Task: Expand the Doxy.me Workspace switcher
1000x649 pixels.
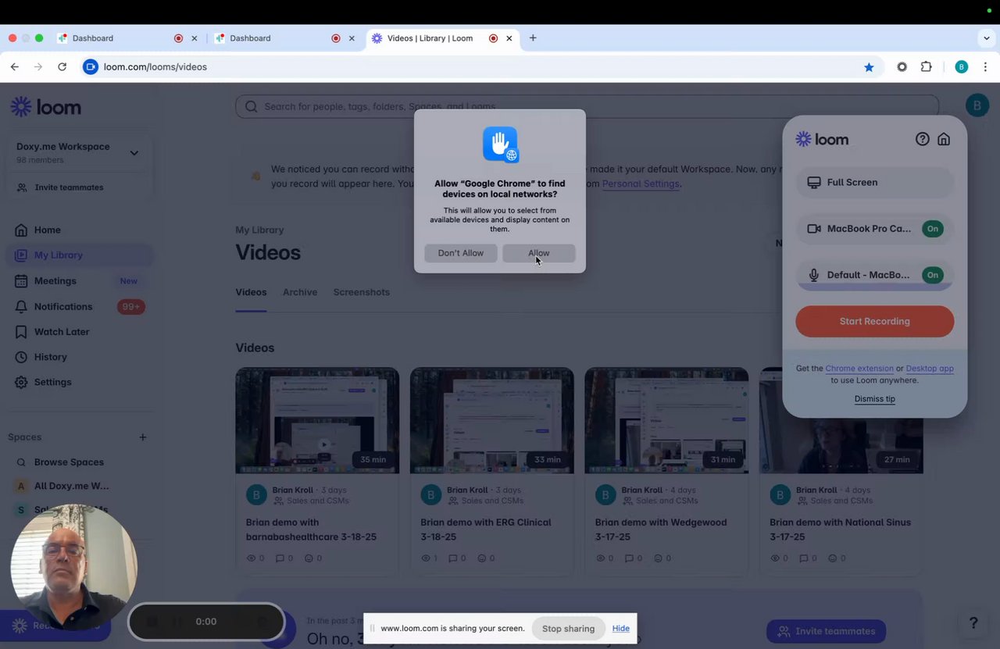Action: pos(78,152)
